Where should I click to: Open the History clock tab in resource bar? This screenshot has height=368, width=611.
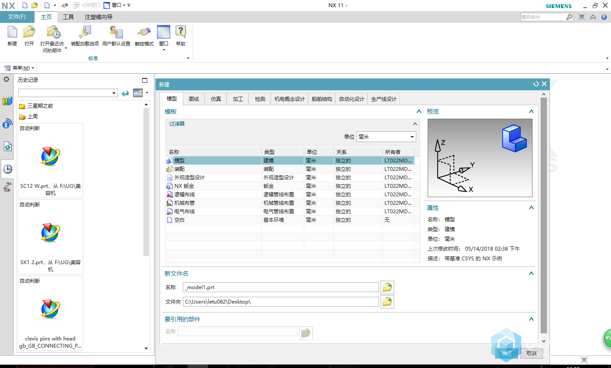7,169
